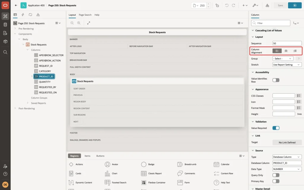Open the Group select dropdown
Screen dimensions: 304x190
point(283,58)
